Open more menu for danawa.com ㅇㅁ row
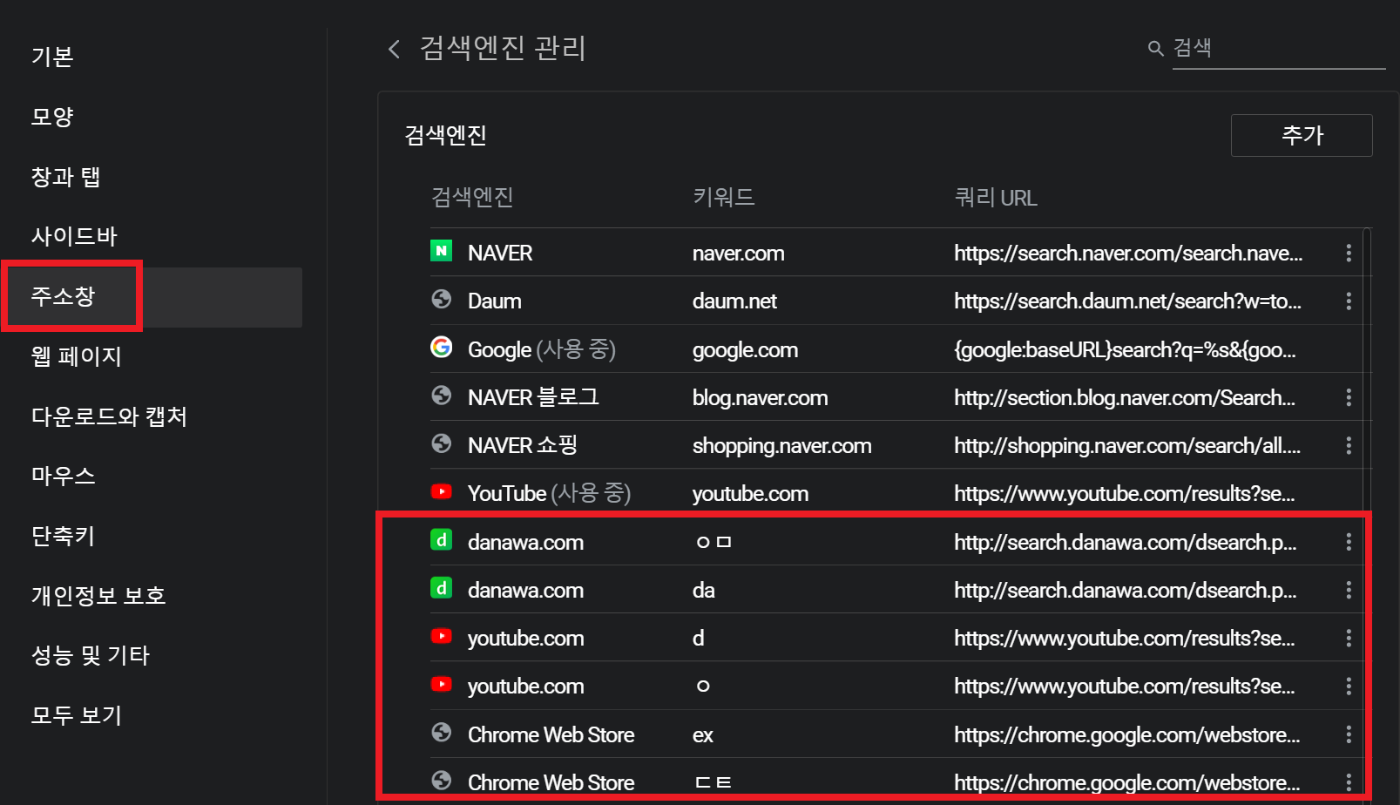The image size is (1400, 805). point(1349,542)
